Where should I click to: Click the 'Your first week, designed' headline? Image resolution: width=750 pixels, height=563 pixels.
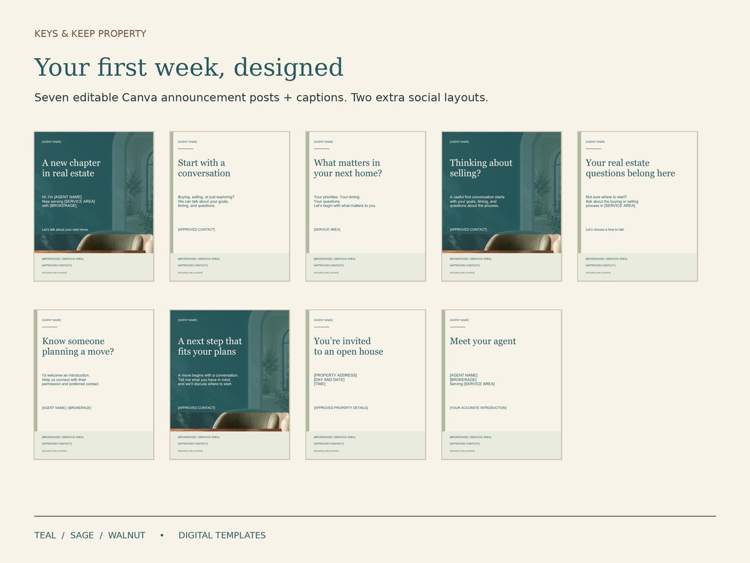click(x=189, y=68)
